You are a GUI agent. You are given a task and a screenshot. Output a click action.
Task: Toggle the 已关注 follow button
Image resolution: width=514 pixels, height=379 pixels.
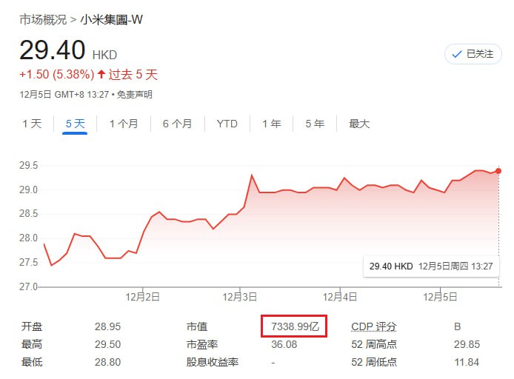point(473,54)
